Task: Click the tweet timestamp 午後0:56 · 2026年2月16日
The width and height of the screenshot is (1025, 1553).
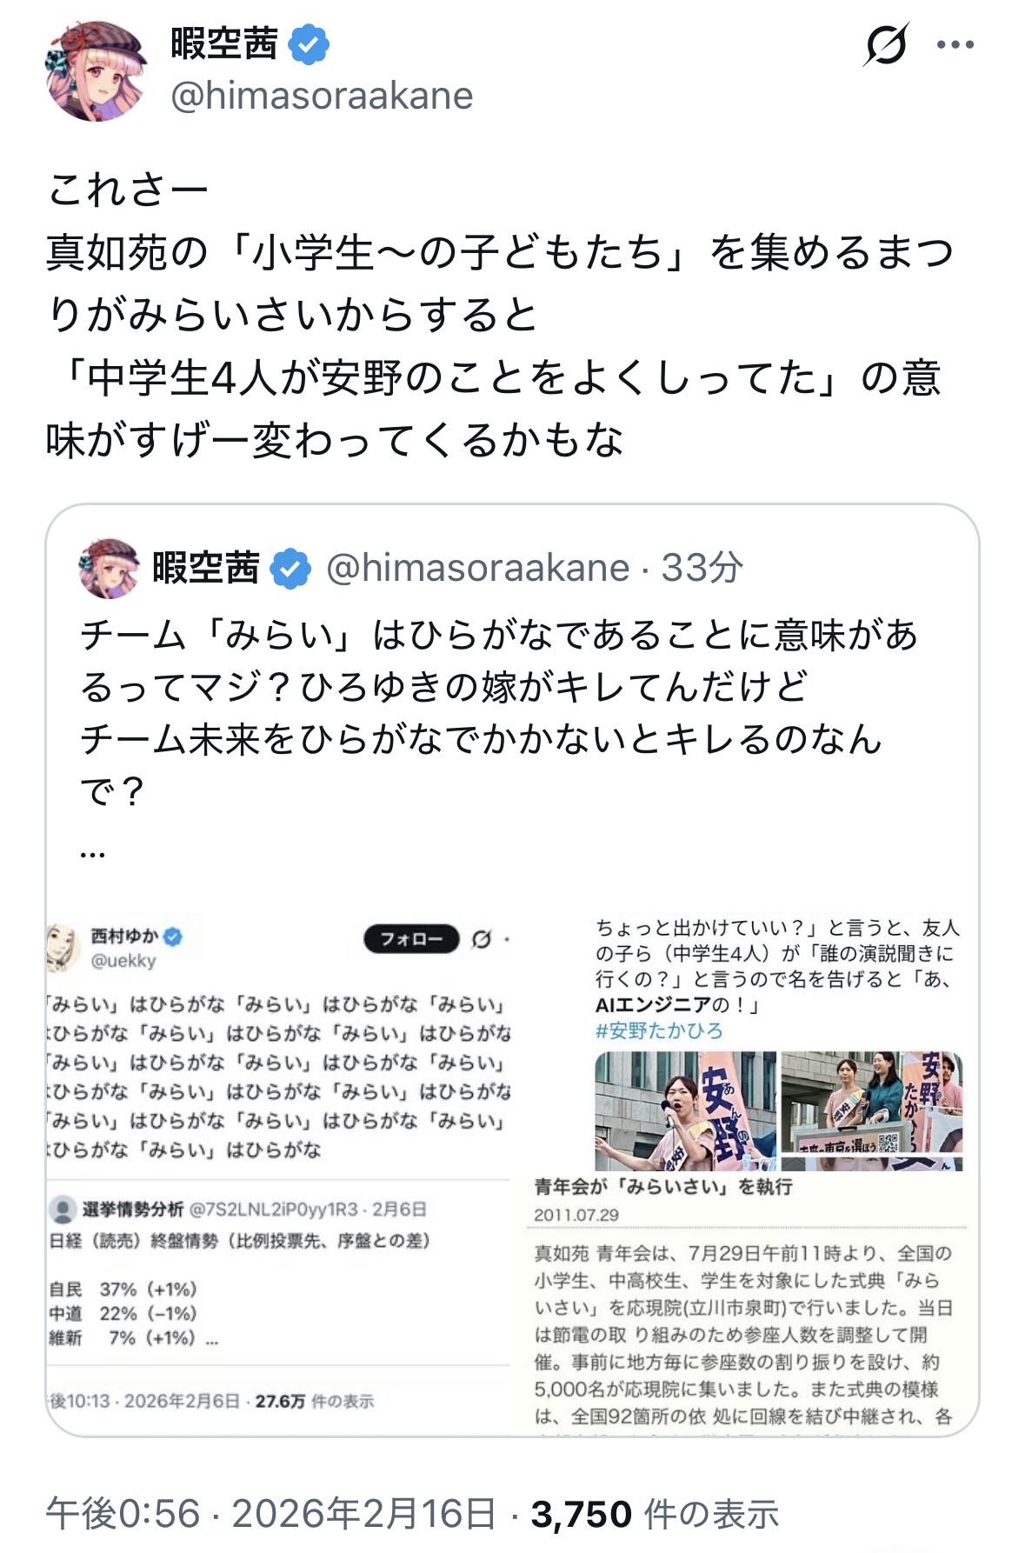Action: click(x=271, y=1514)
